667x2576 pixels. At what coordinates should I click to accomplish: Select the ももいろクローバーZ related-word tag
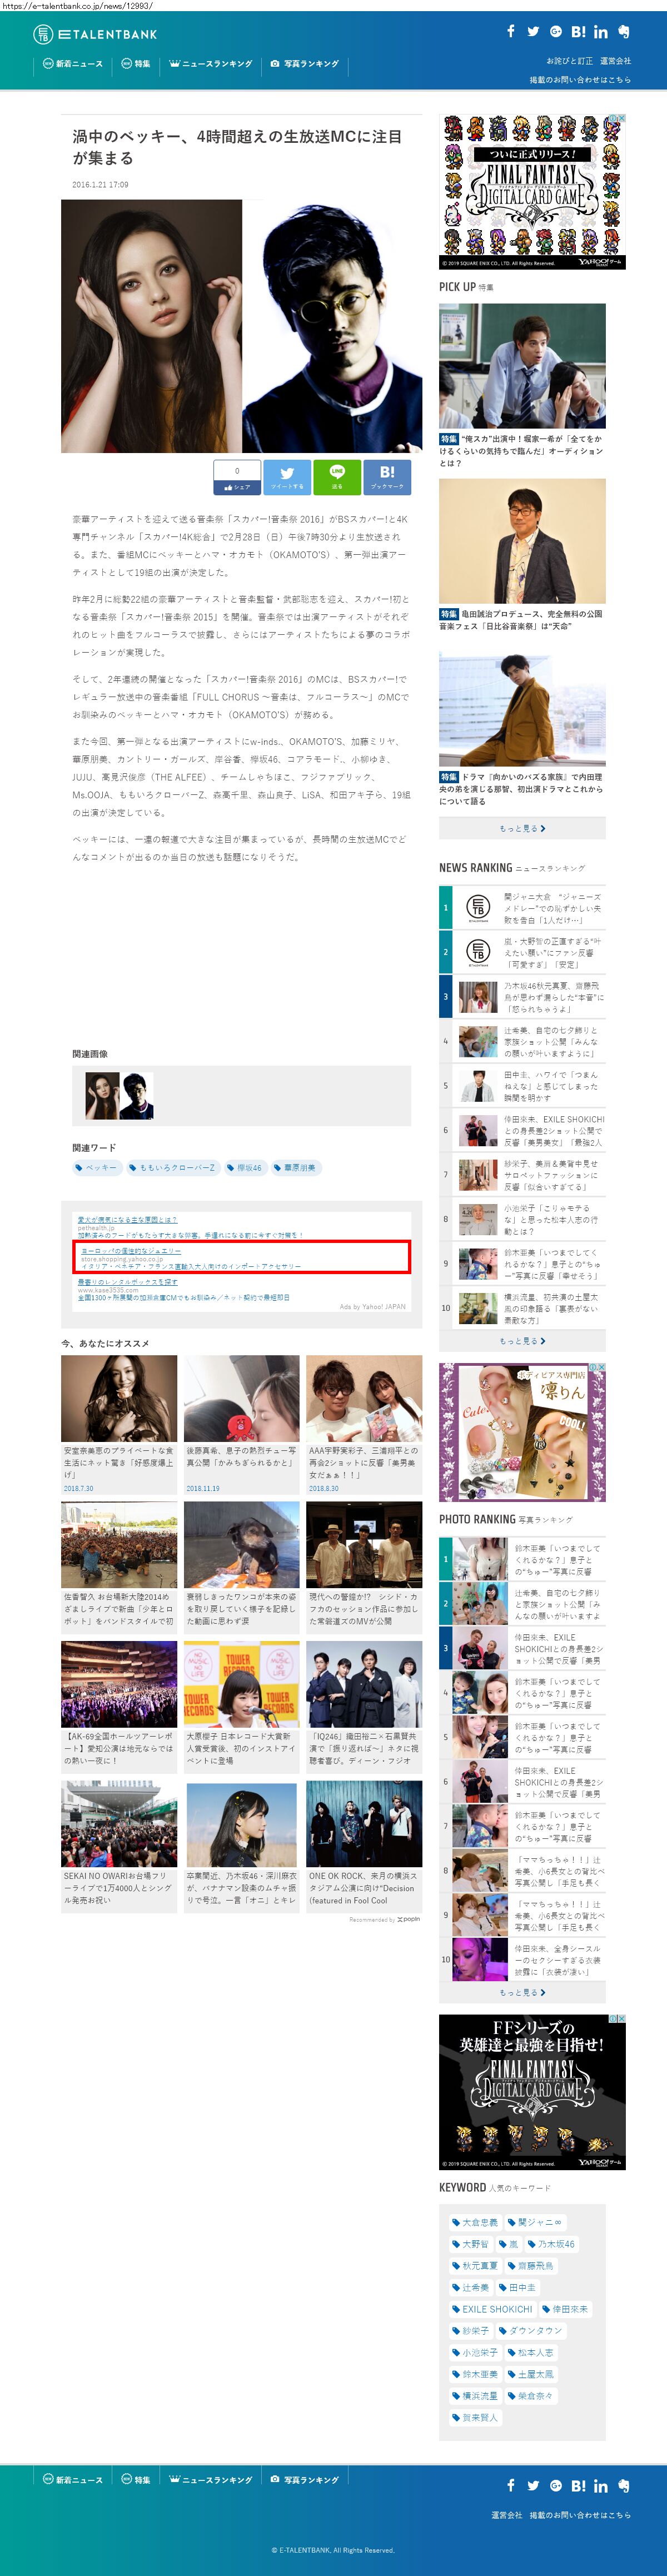click(x=173, y=1167)
